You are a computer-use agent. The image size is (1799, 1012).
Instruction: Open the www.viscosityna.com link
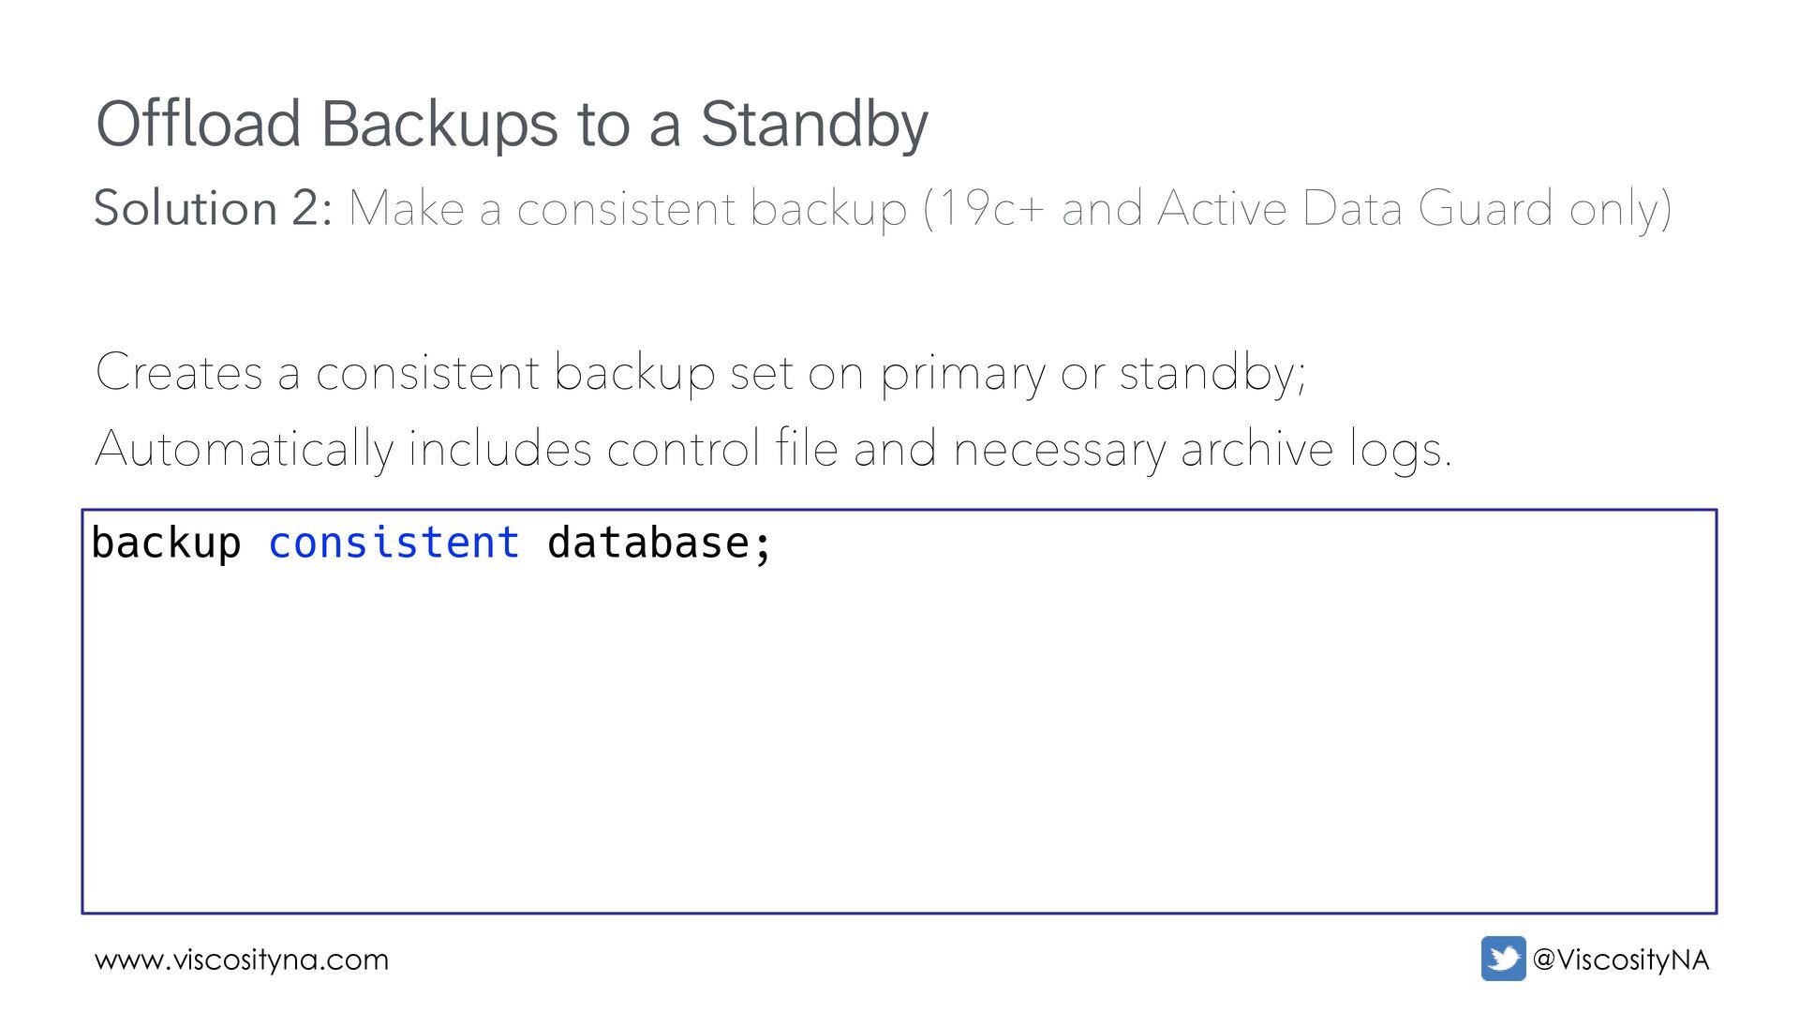(242, 960)
